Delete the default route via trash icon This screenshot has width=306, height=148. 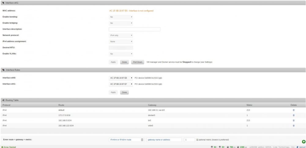(293, 110)
